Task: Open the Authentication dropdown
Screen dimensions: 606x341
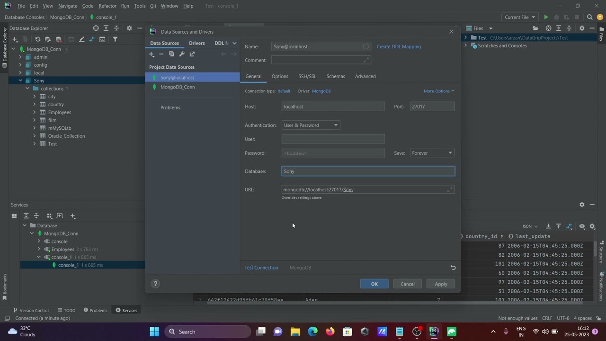Action: (x=311, y=125)
